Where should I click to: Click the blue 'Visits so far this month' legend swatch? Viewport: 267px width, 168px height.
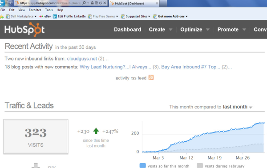[142, 165]
